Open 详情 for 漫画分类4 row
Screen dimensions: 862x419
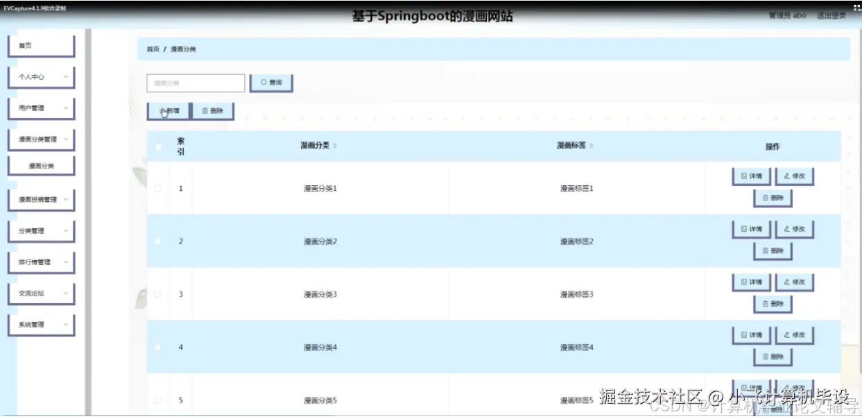(x=752, y=335)
